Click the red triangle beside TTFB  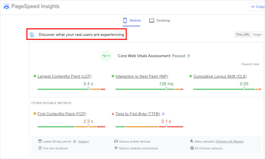coord(113,114)
